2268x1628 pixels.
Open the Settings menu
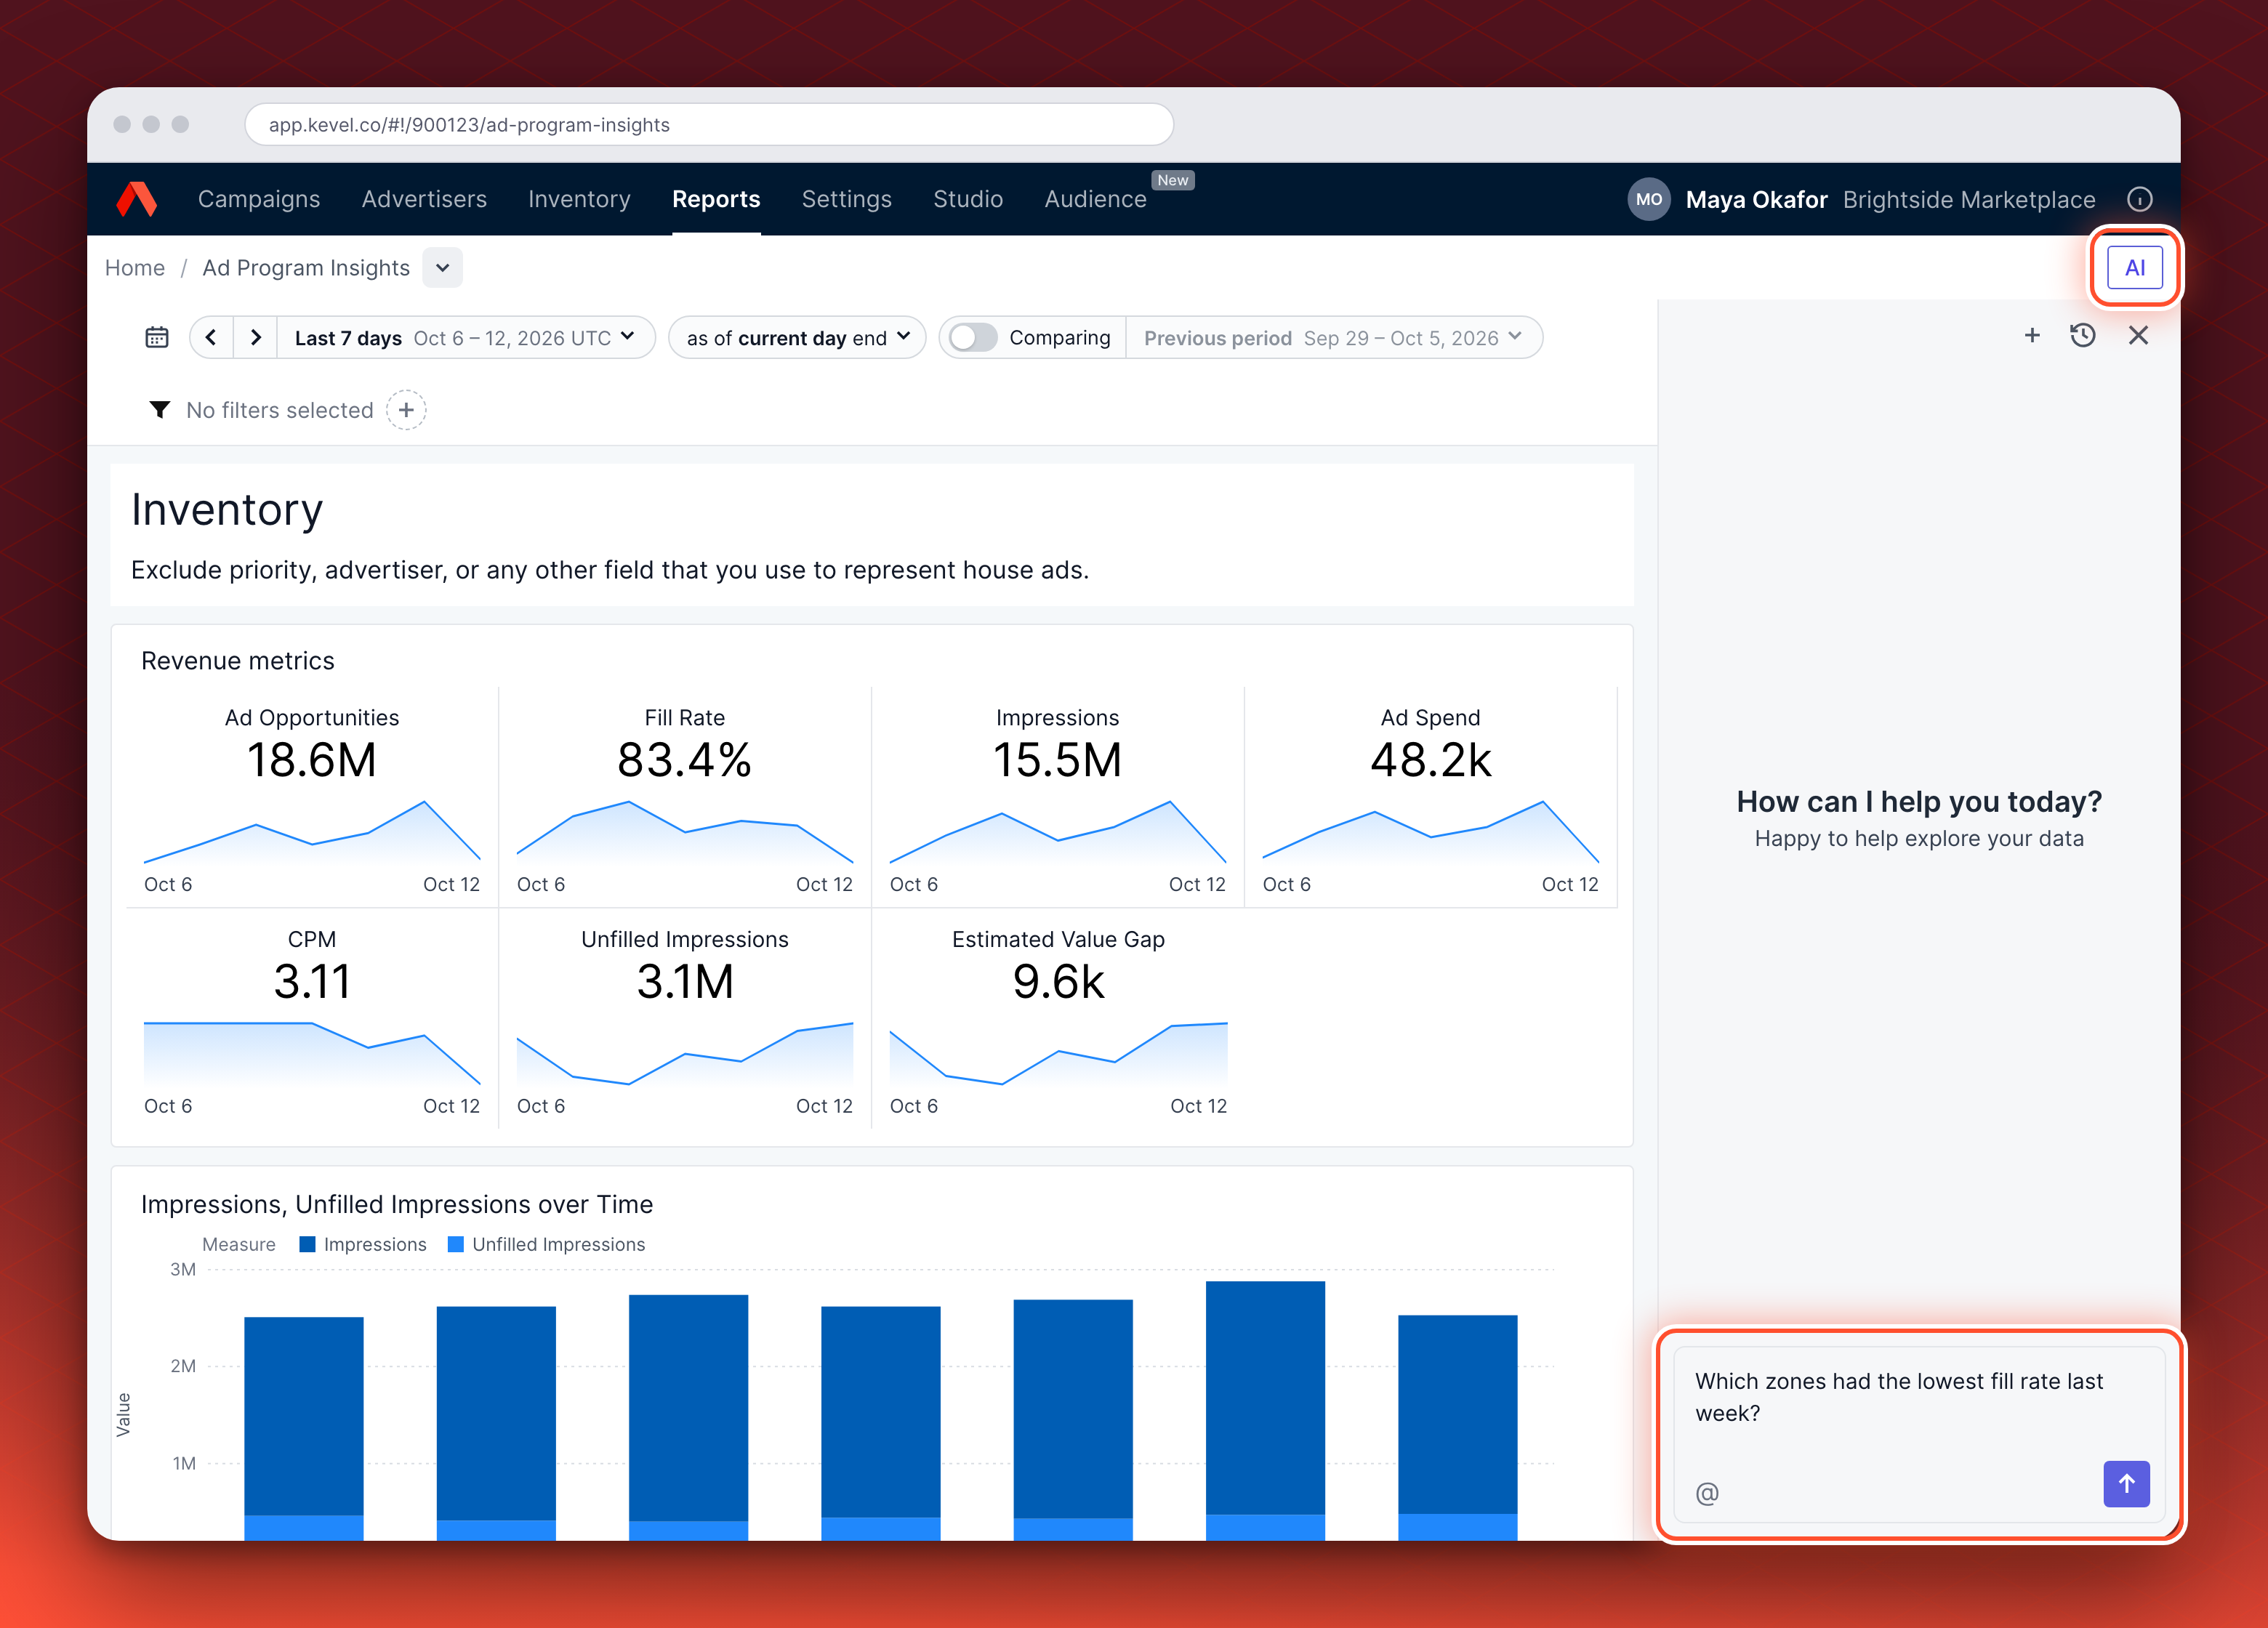[x=846, y=199]
